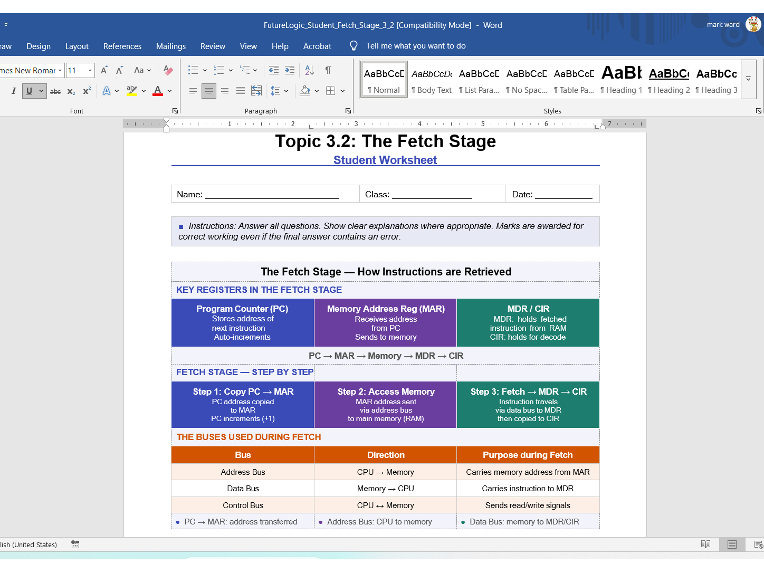Open the Acrobat tab

coord(317,46)
